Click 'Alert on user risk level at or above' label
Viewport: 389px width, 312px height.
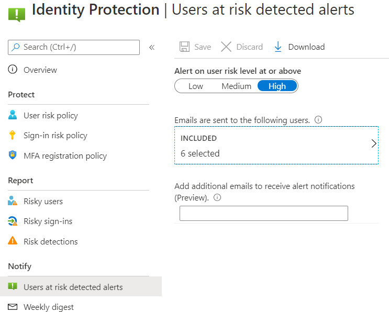pyautogui.click(x=238, y=71)
